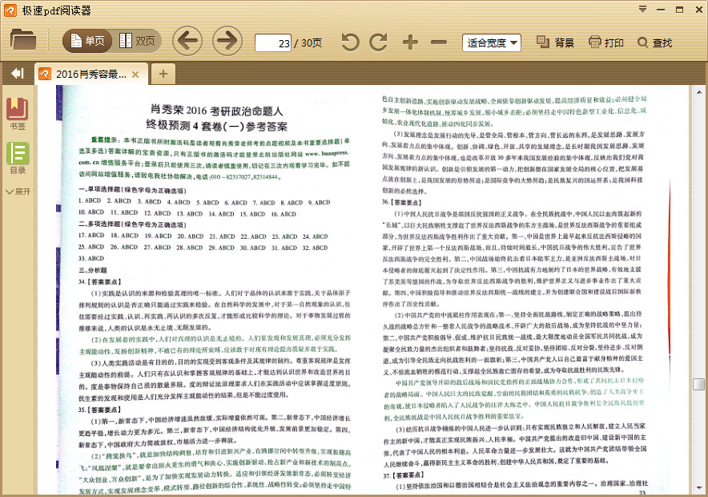Open the 目录 table of contents panel
Screen dimensions: 708x497
[18, 158]
